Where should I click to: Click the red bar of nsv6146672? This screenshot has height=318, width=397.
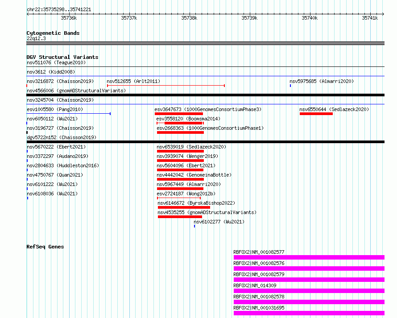coord(184,207)
